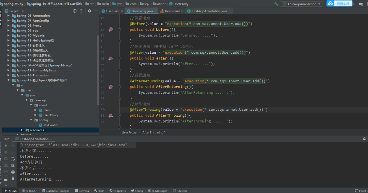The width and height of the screenshot is (368, 193).
Task: Click the Exit icon in Run toolbar
Action: 6,172
